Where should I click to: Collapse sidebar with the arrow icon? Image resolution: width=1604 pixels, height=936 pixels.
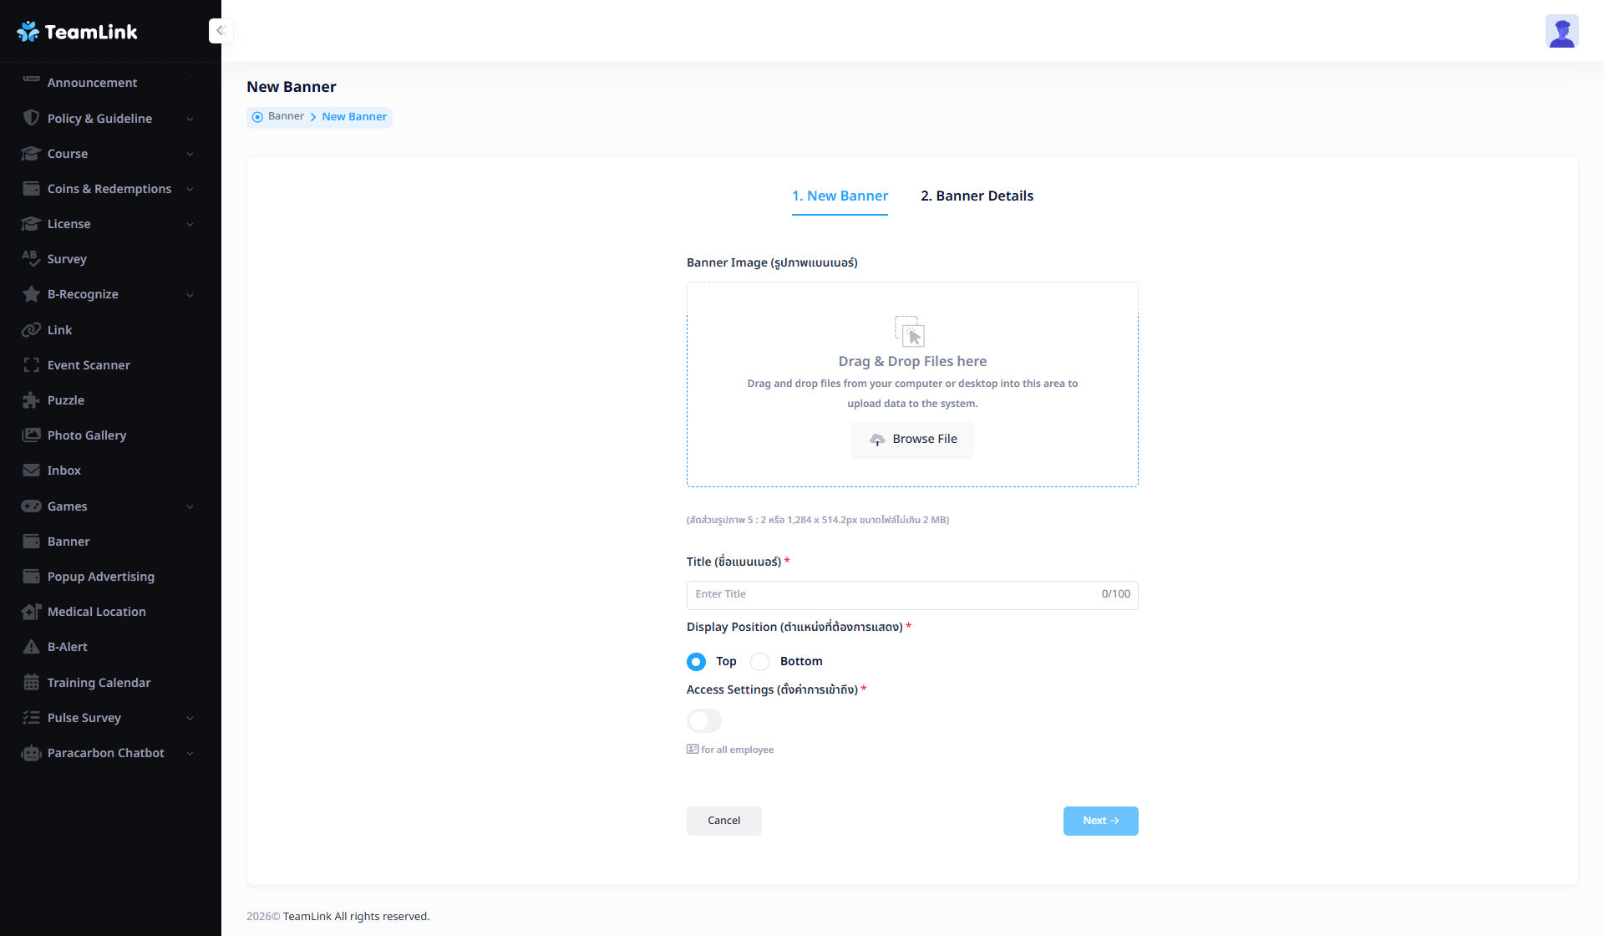point(221,31)
